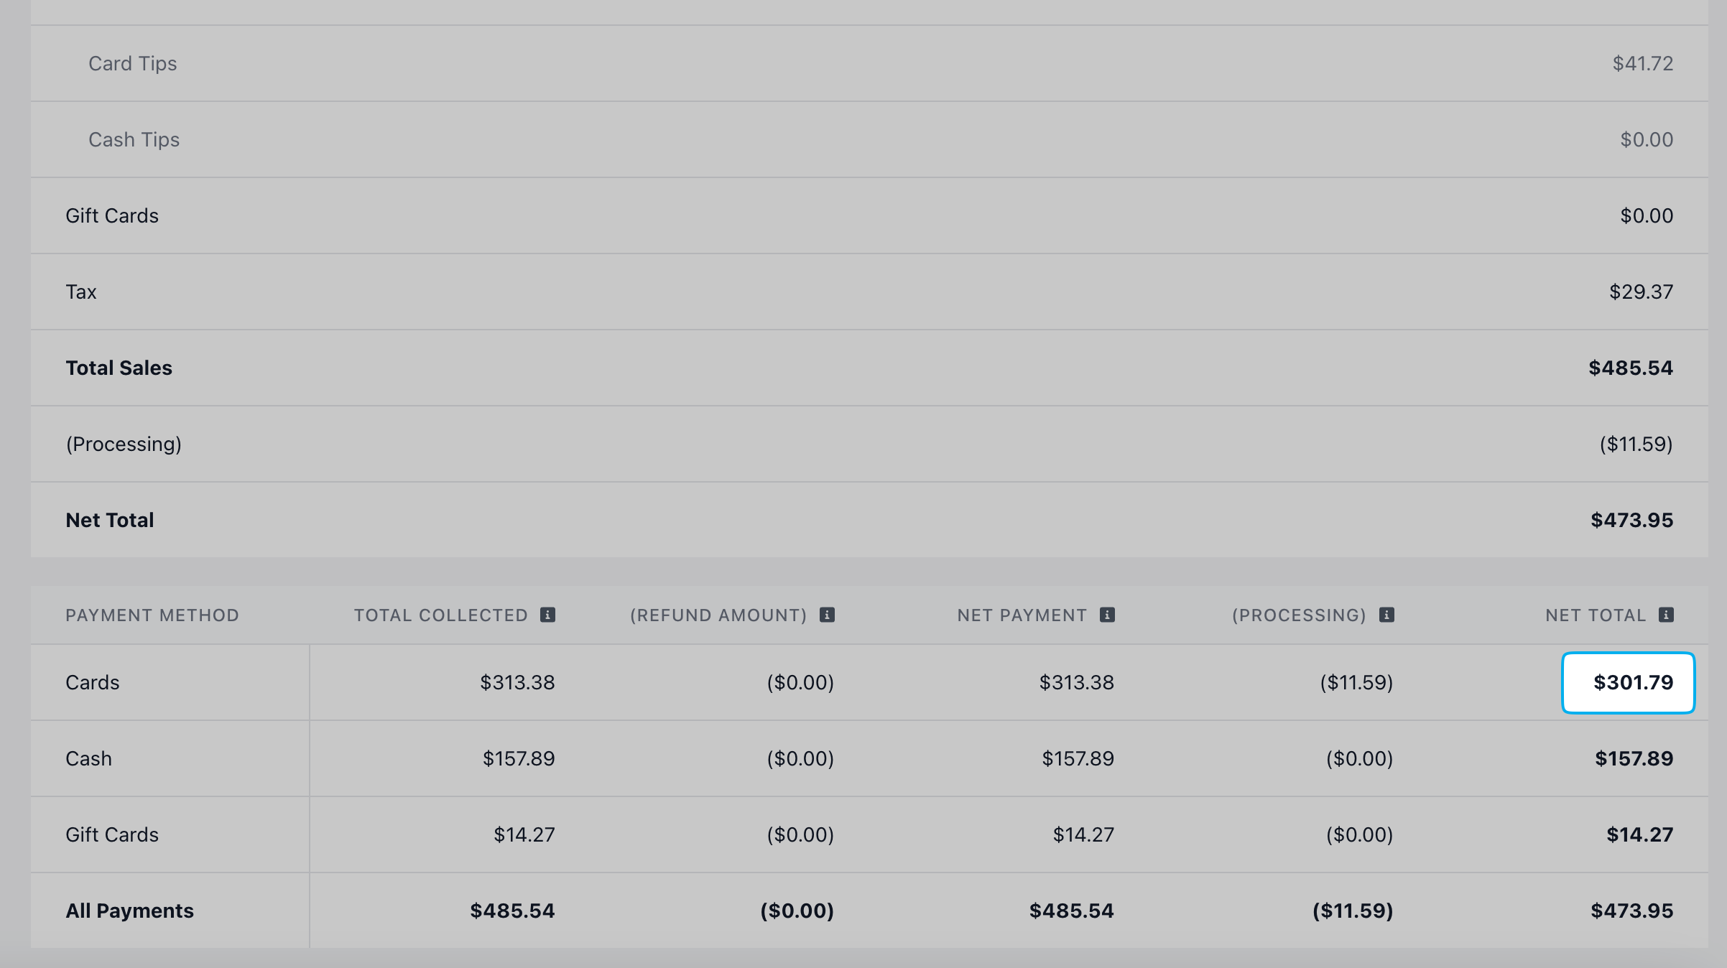Click the (Processing) fee summary row
The image size is (1727, 968).
point(869,444)
